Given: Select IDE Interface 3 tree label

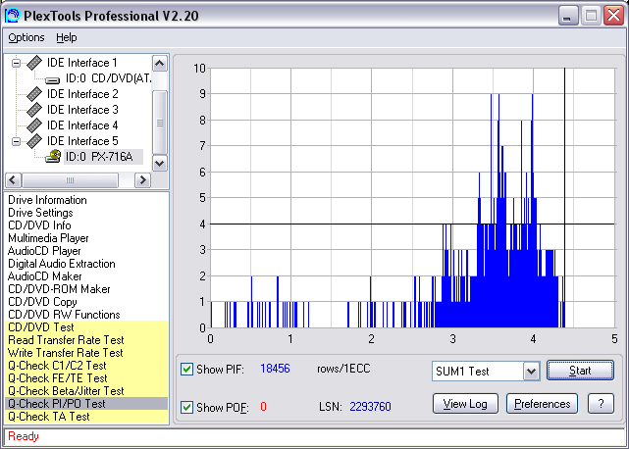Looking at the screenshot, I should 82,110.
